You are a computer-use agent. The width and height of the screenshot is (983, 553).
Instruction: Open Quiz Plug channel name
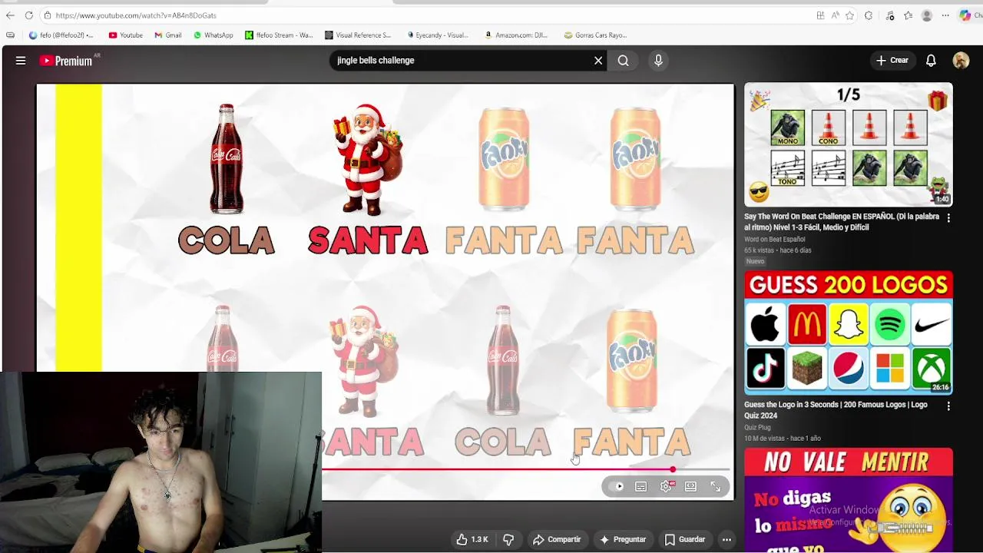[757, 428]
